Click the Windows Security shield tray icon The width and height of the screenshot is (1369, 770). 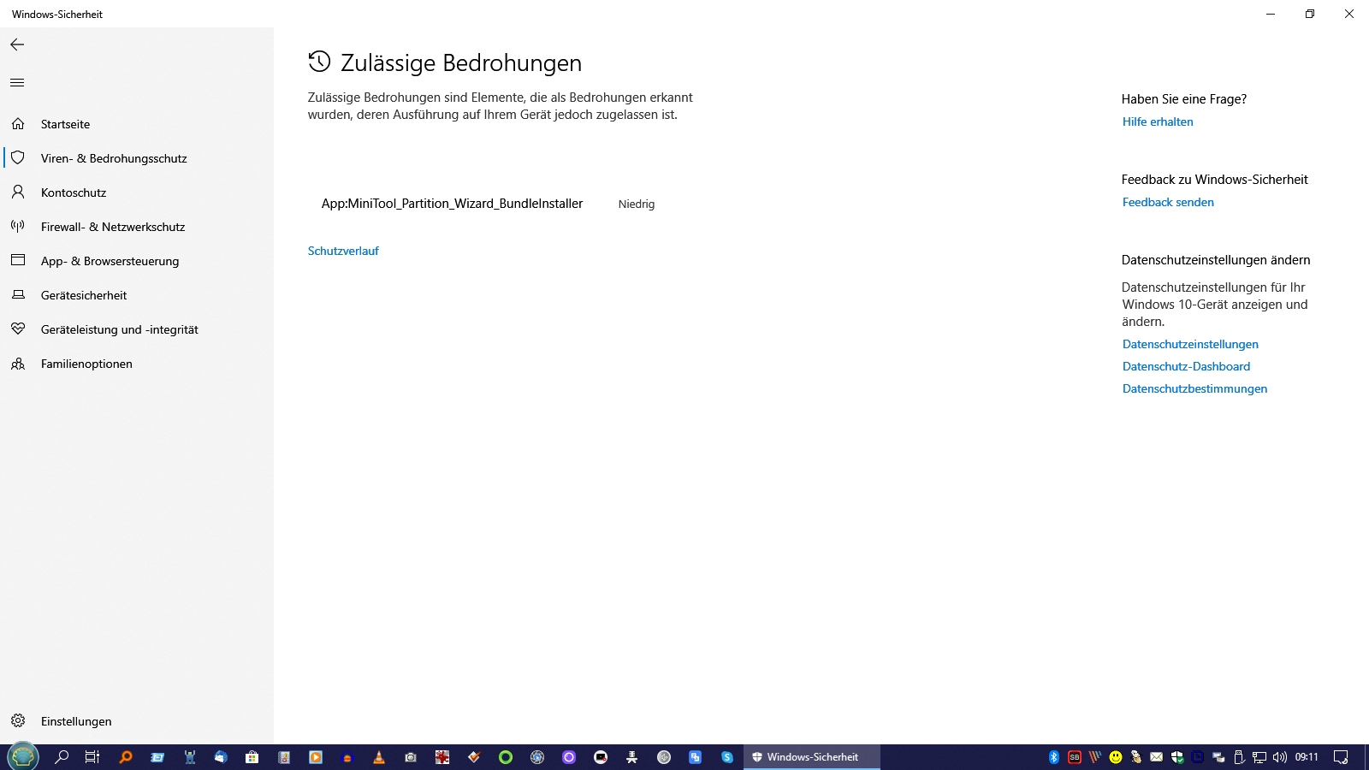coord(1177,757)
